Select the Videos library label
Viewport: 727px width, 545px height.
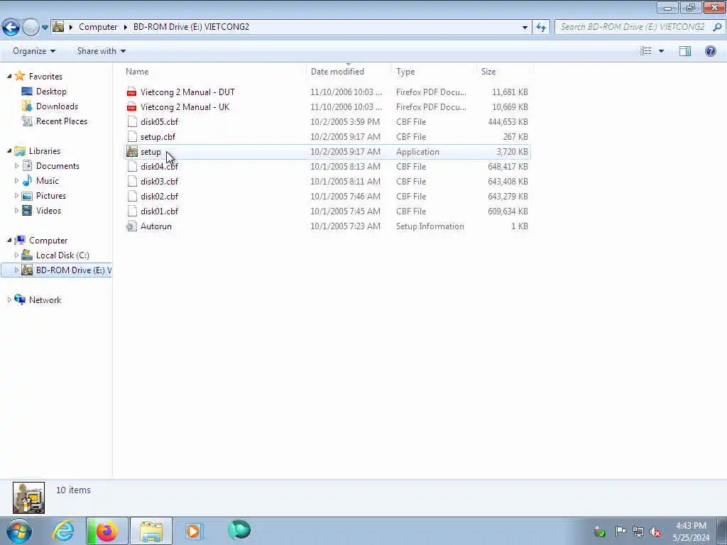[48, 210]
